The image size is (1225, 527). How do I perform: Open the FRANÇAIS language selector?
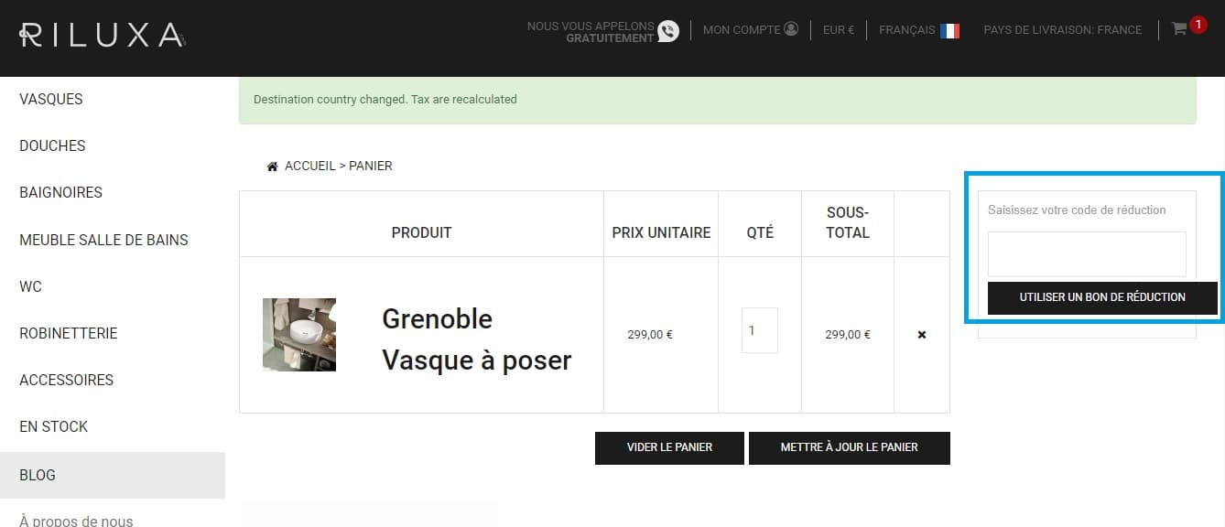click(x=907, y=29)
